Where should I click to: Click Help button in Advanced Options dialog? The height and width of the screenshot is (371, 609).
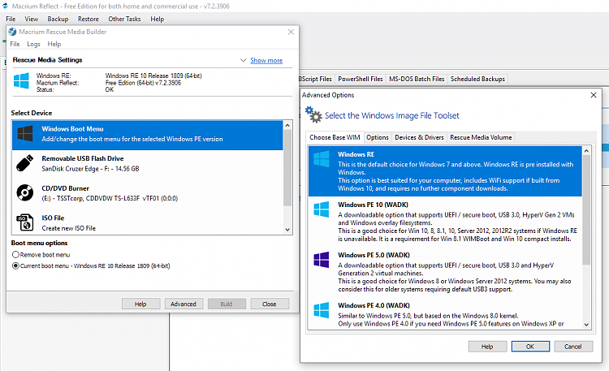[487, 347]
